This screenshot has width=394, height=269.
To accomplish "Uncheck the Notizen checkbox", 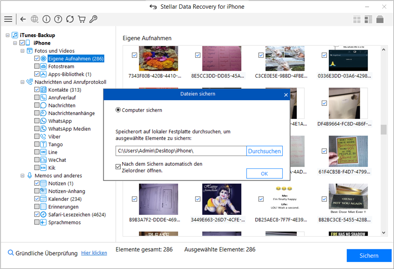I will pyautogui.click(x=37, y=183).
